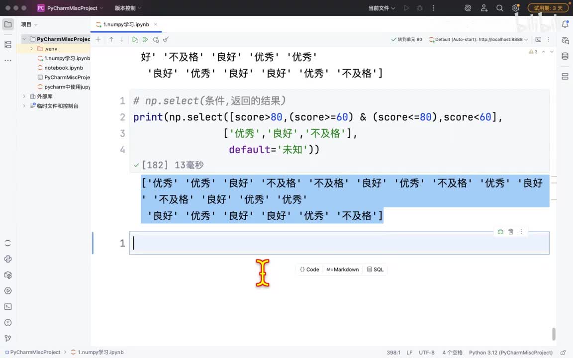Add a Markdown cell

coord(343,269)
